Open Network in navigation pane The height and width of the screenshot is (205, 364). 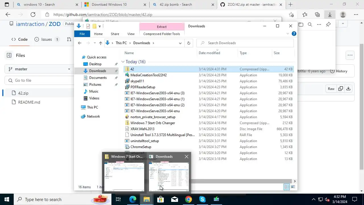click(x=93, y=116)
